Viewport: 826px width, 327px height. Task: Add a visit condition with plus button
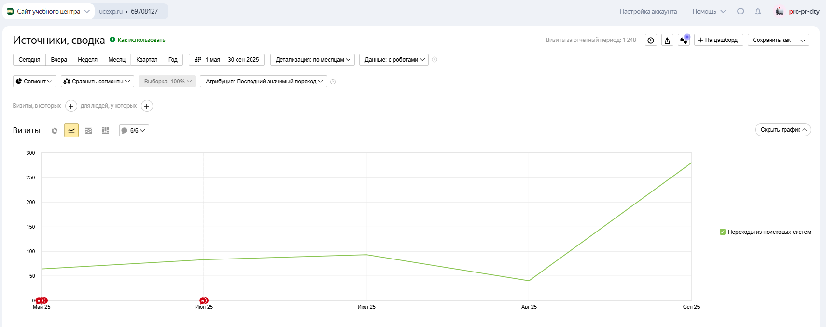point(71,106)
